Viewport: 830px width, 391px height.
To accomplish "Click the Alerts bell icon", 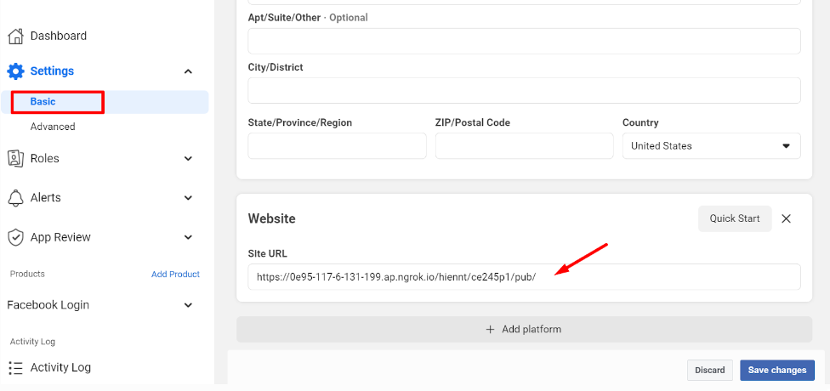I will coord(14,197).
